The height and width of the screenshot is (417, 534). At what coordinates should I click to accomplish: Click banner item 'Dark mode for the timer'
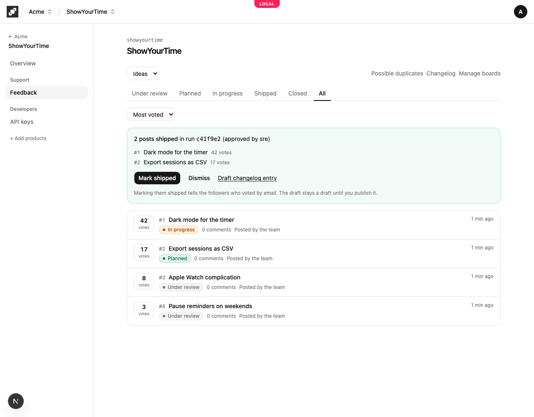176,152
